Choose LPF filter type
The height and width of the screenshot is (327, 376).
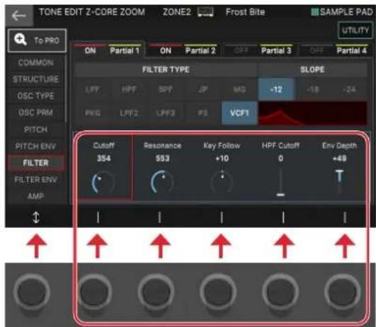[92, 89]
